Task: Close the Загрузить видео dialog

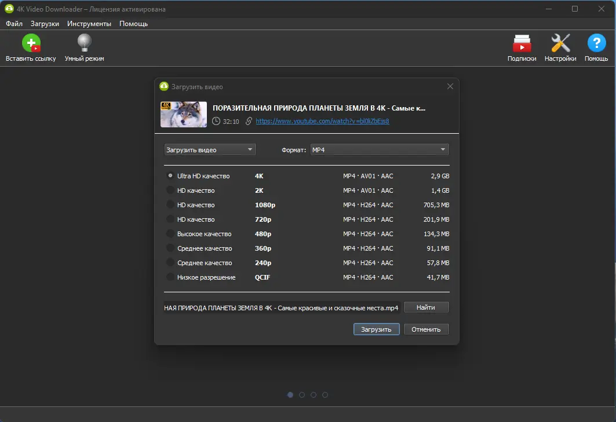Action: coord(450,86)
